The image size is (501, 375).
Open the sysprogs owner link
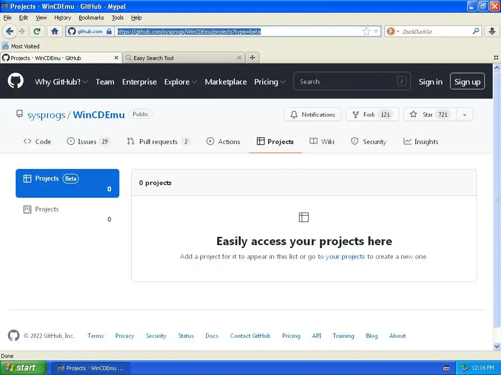pyautogui.click(x=46, y=115)
